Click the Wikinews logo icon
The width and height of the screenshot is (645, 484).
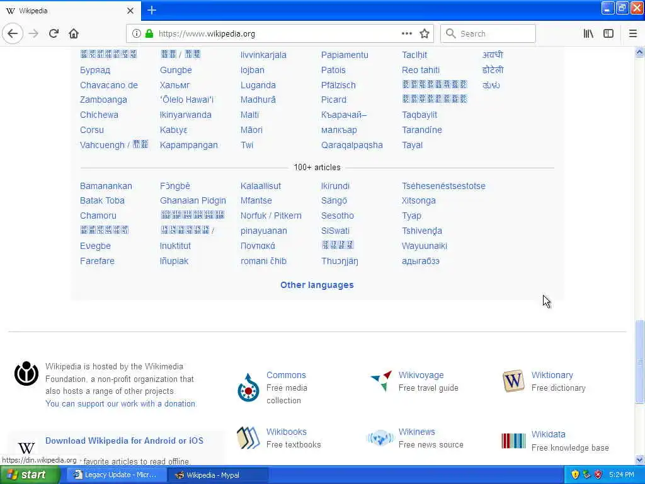click(x=380, y=438)
